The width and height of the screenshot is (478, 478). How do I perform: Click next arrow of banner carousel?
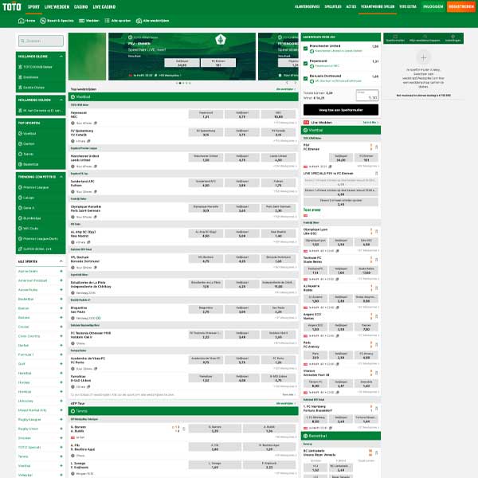[295, 83]
